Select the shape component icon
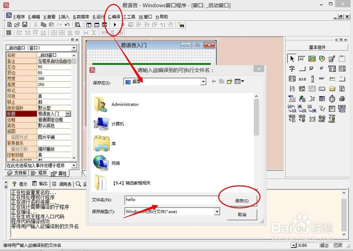 (322, 59)
